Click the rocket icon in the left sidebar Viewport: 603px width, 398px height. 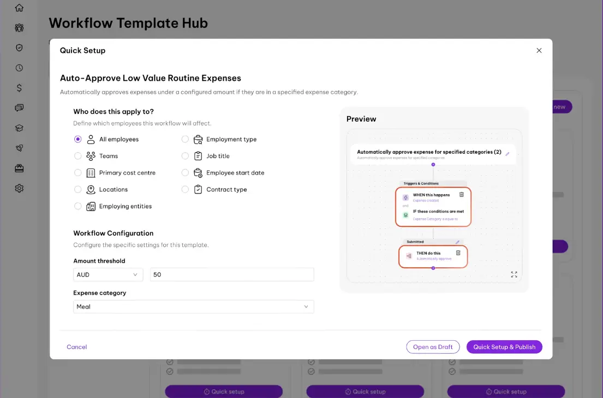(x=19, y=148)
